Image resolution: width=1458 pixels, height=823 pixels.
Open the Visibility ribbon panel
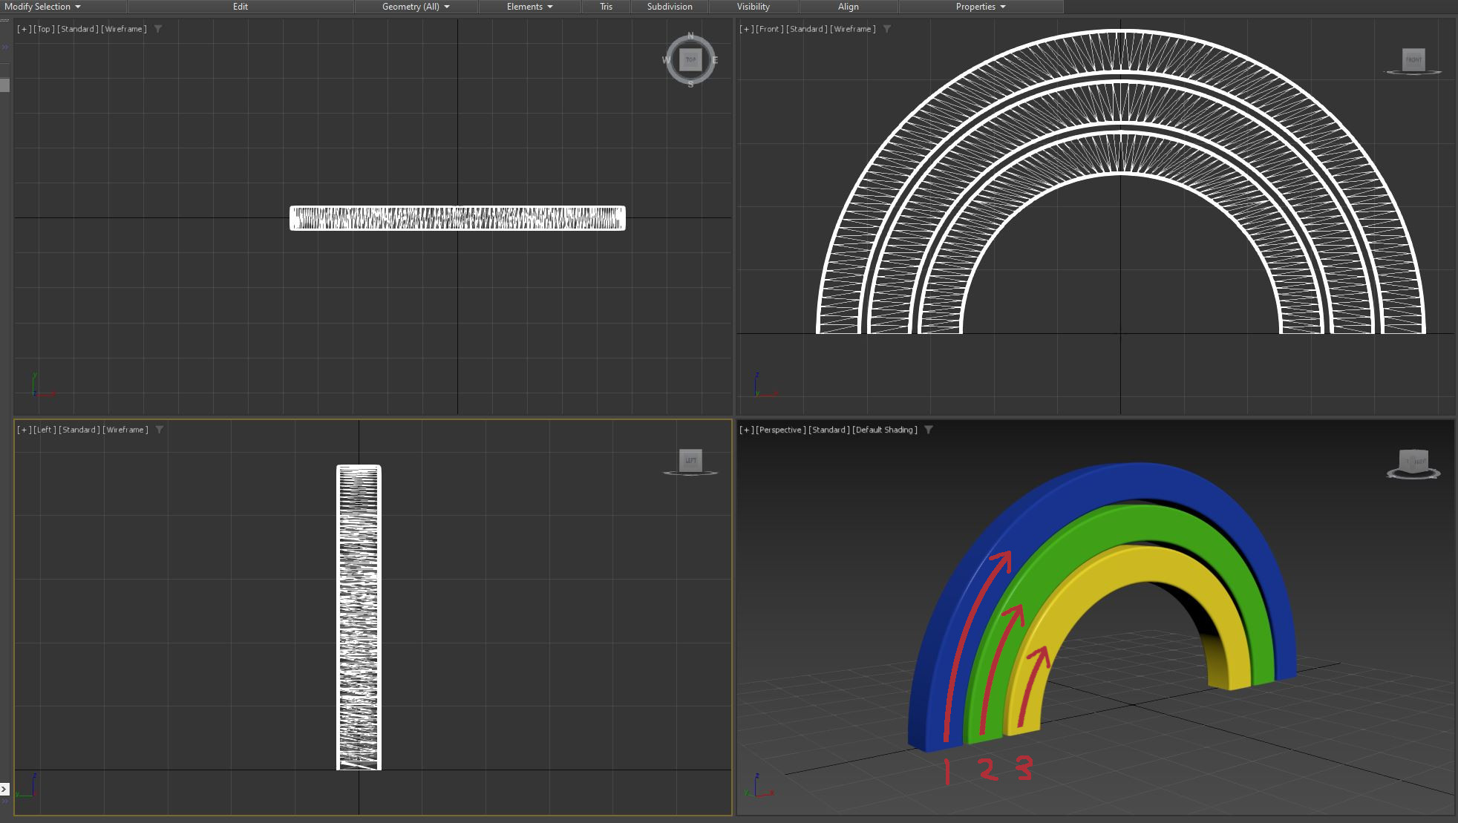753,7
